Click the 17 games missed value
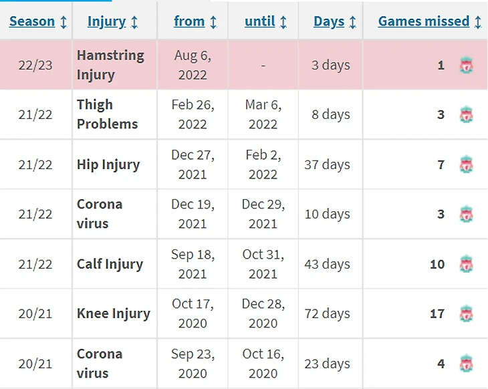This screenshot has height=389, width=488. coord(437,313)
